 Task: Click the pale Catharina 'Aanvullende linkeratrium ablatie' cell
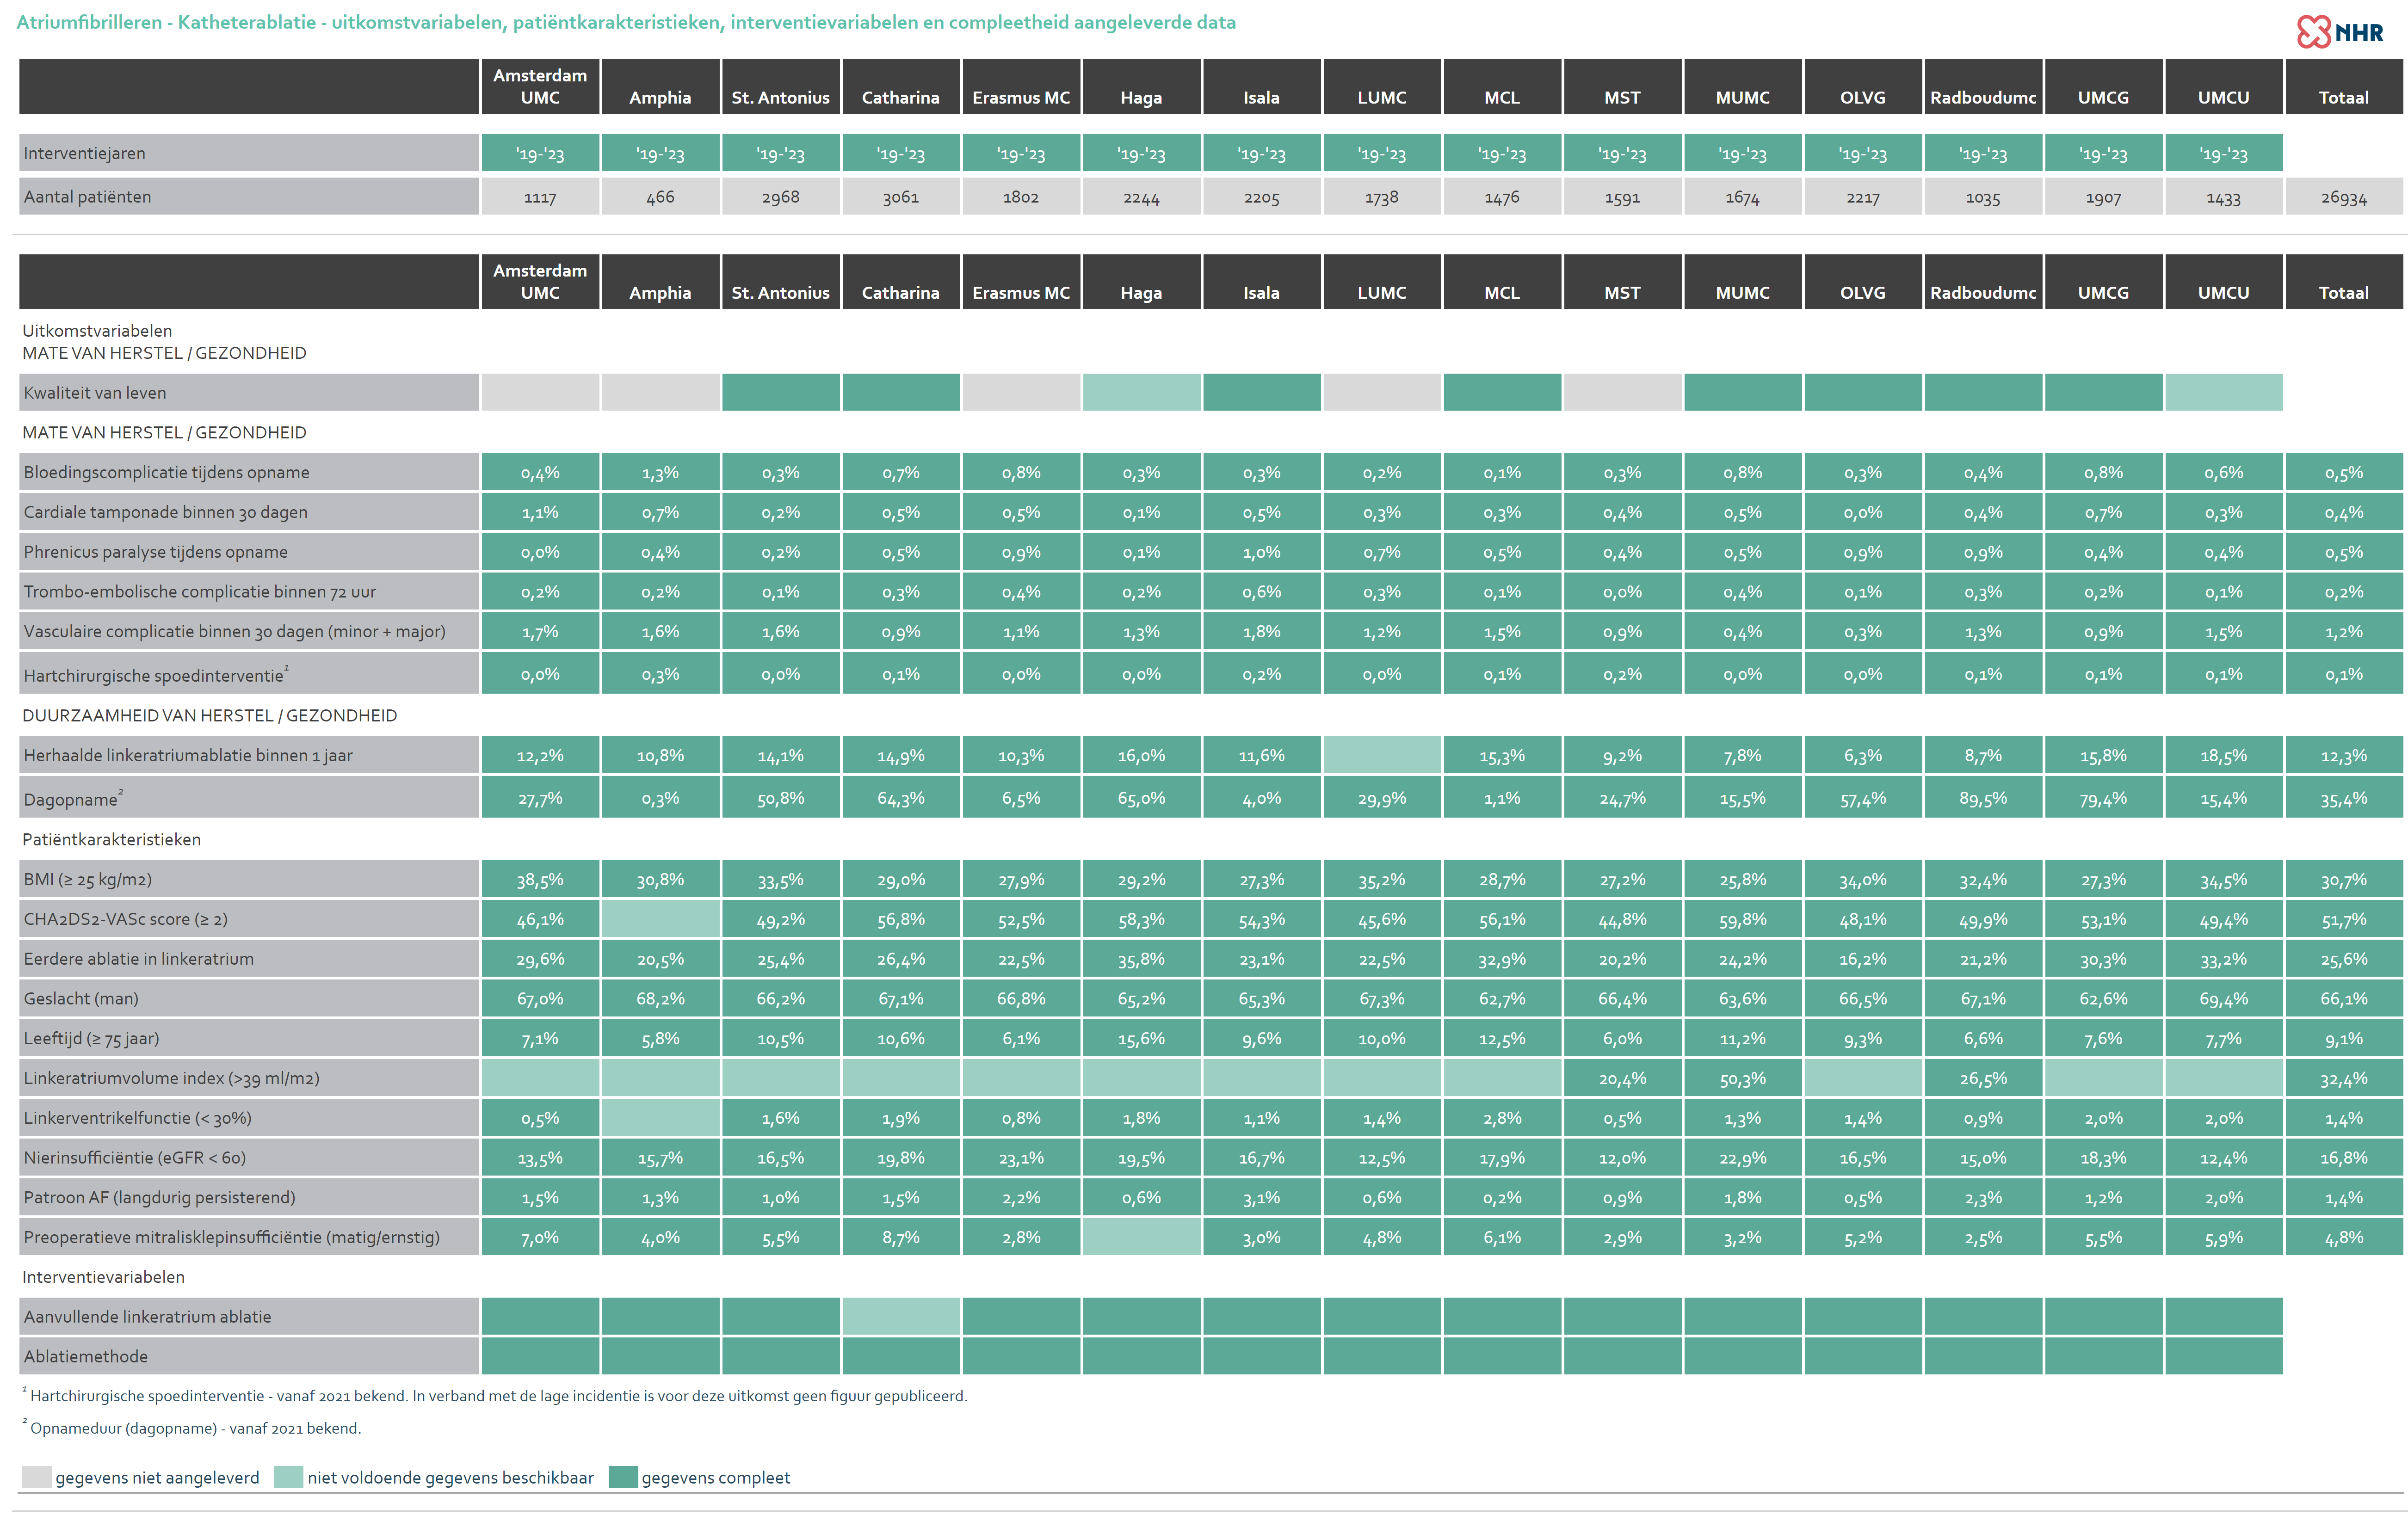coord(901,1316)
